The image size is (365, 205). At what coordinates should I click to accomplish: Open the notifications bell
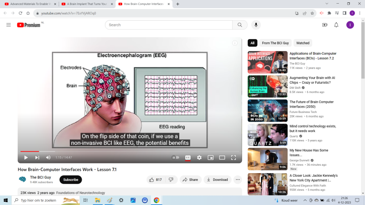point(336,25)
